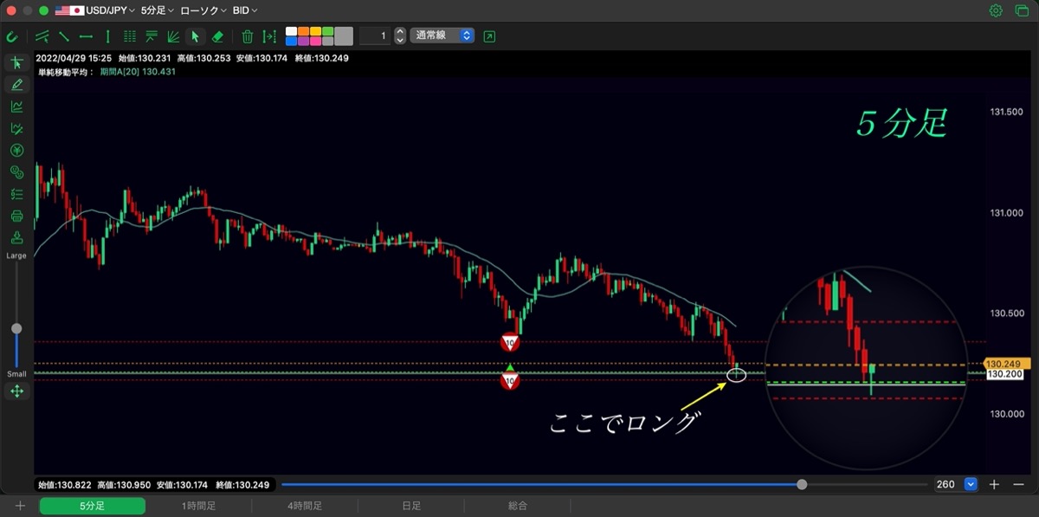Select the diagonal trend line tool

point(64,36)
